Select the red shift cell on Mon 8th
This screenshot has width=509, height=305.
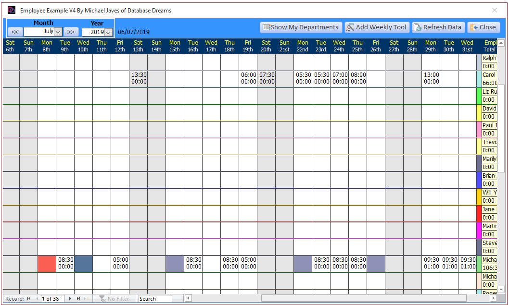pyautogui.click(x=47, y=264)
